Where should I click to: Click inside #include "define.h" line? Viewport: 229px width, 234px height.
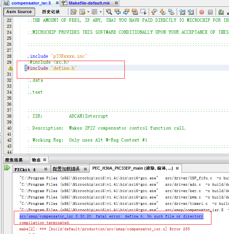point(52,68)
